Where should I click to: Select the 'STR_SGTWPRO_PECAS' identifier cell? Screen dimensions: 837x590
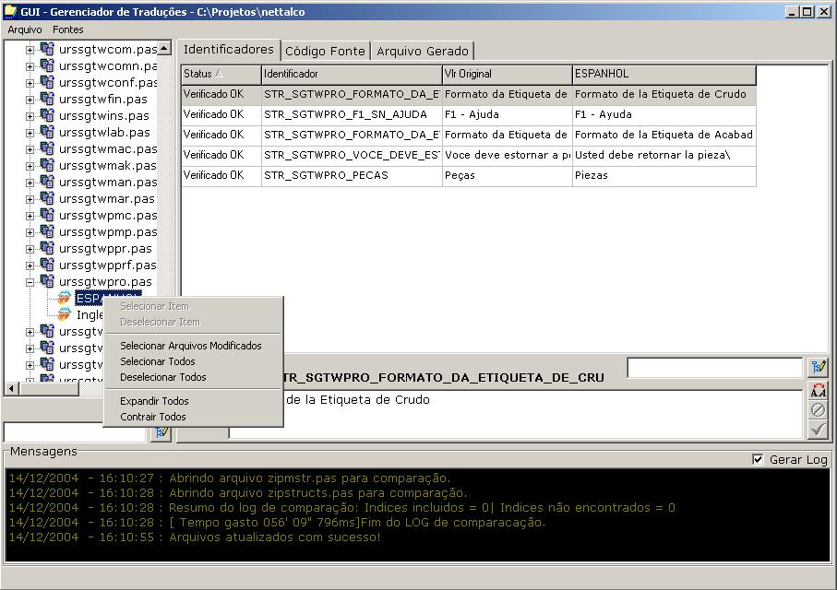pyautogui.click(x=352, y=175)
